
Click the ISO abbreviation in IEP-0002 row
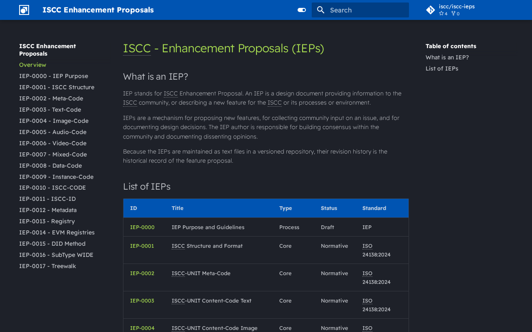(x=367, y=273)
